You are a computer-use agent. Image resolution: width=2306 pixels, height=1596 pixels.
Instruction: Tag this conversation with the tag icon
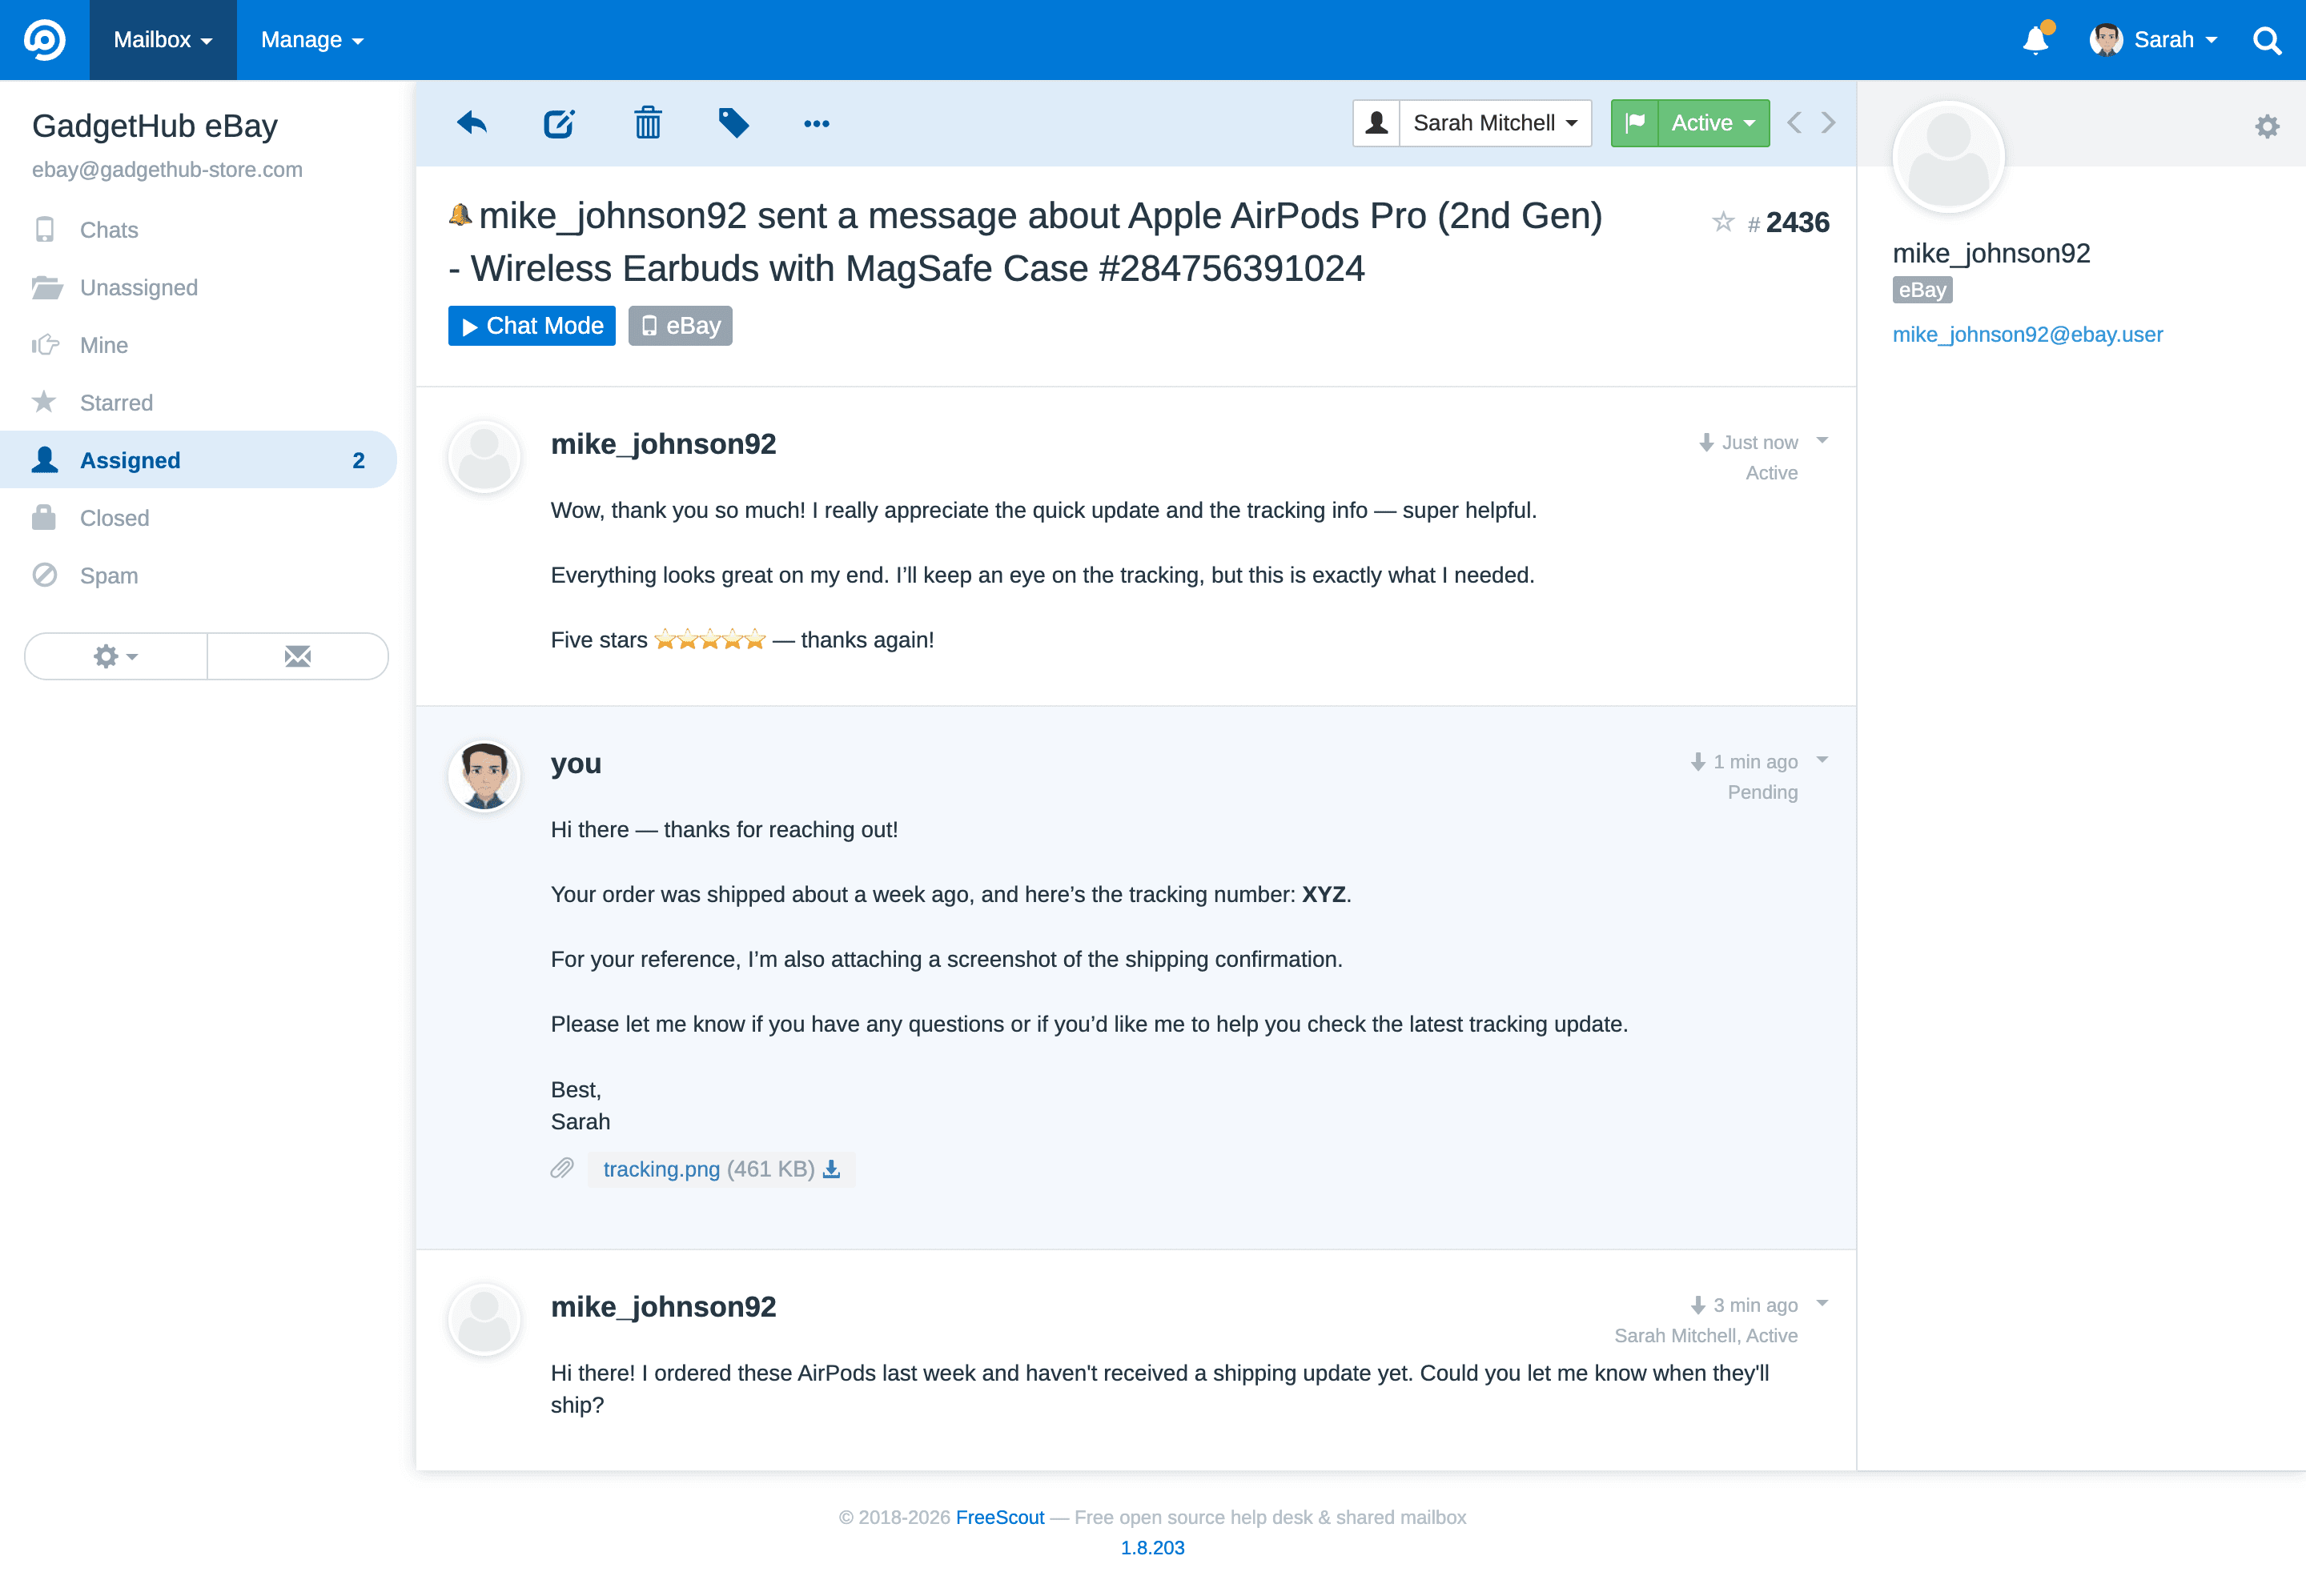pyautogui.click(x=734, y=122)
